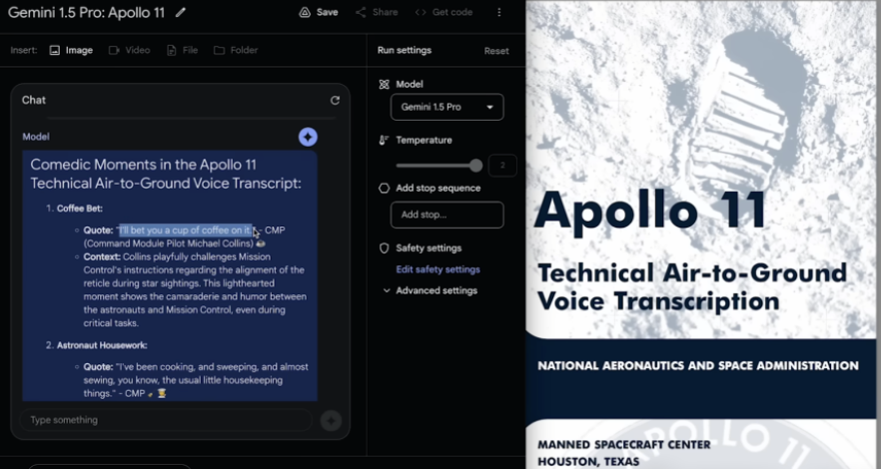The image size is (881, 469).
Task: Click the chat refresh icon
Action: coord(335,101)
